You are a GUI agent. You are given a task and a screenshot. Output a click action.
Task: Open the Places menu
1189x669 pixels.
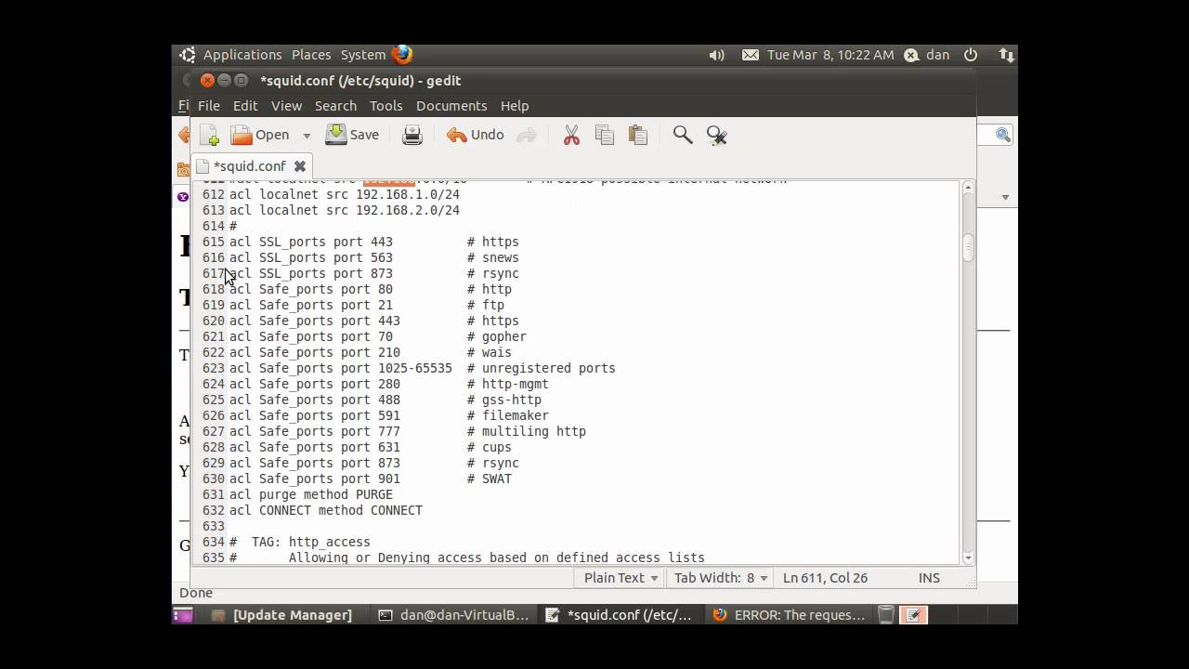tap(311, 55)
